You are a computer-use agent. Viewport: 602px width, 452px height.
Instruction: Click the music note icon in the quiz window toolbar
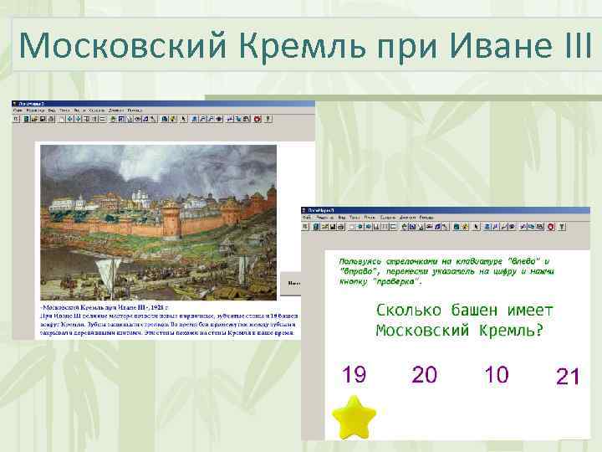click(x=437, y=226)
